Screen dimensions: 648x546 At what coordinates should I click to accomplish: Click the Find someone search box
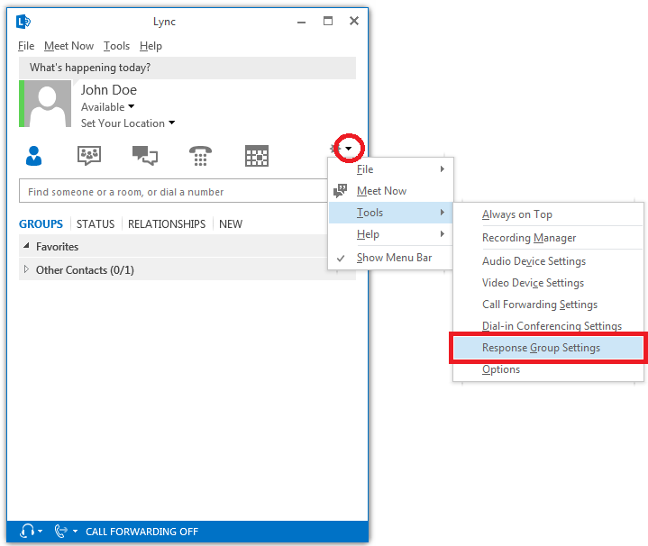pyautogui.click(x=174, y=191)
